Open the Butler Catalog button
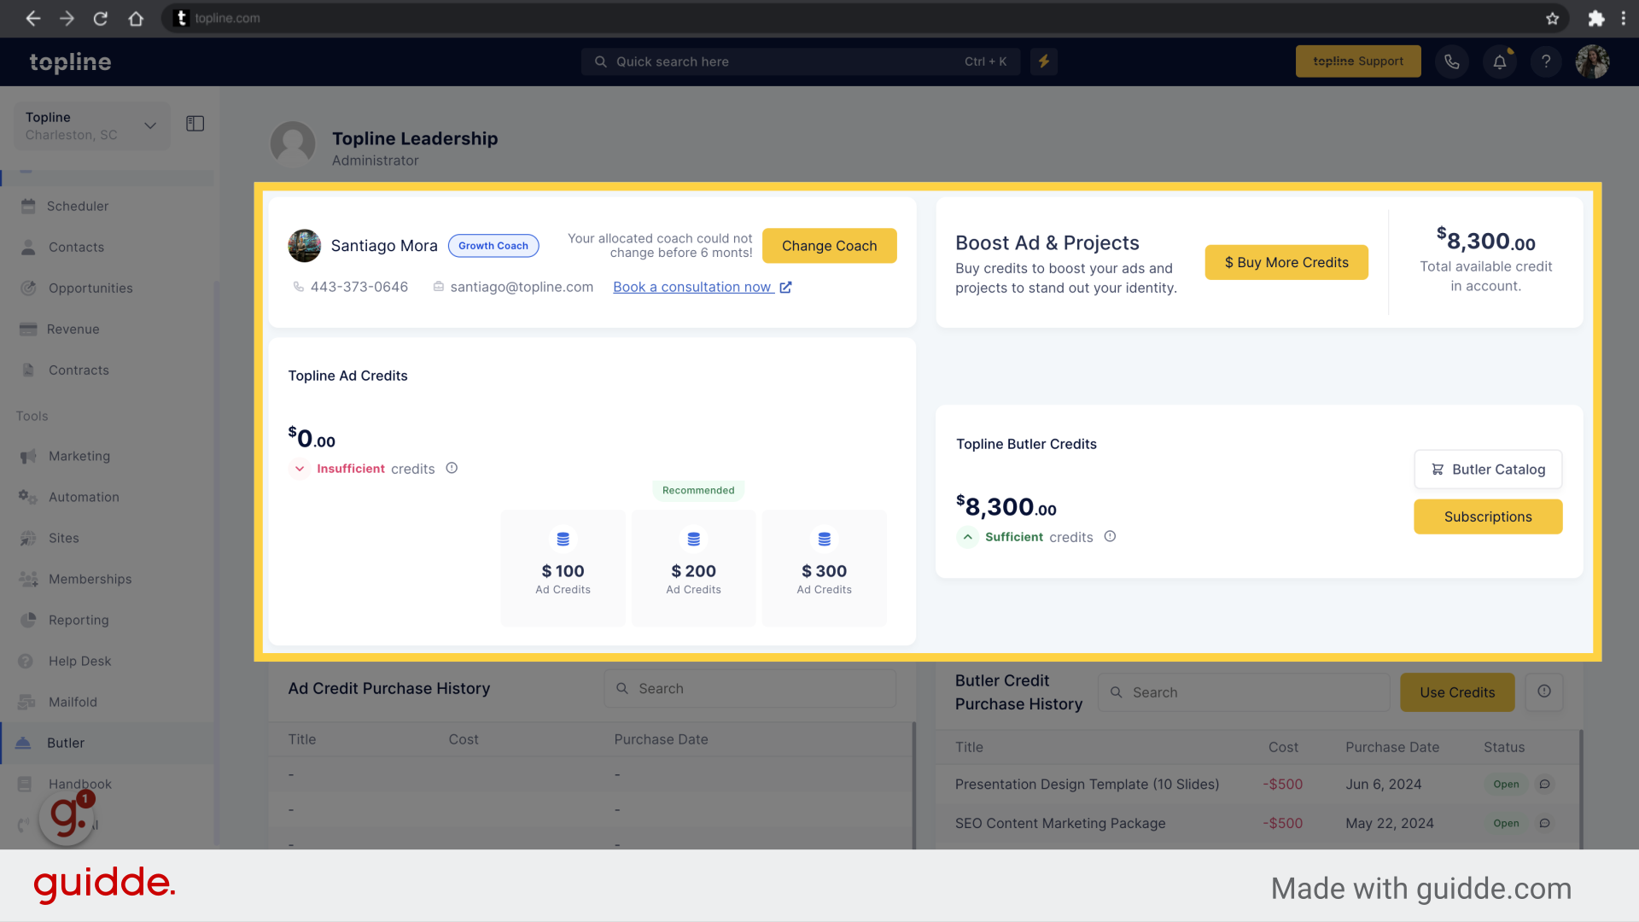Screen dimensions: 1639x922 [x=1488, y=470]
